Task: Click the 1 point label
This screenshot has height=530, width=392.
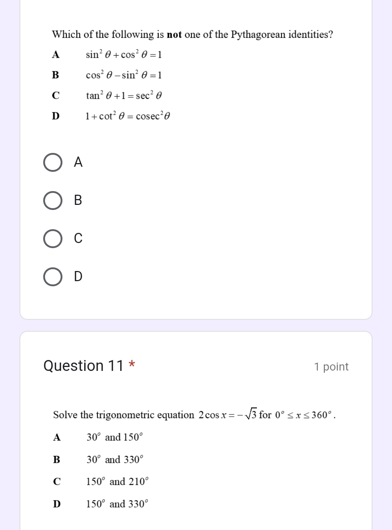Action: click(x=331, y=367)
